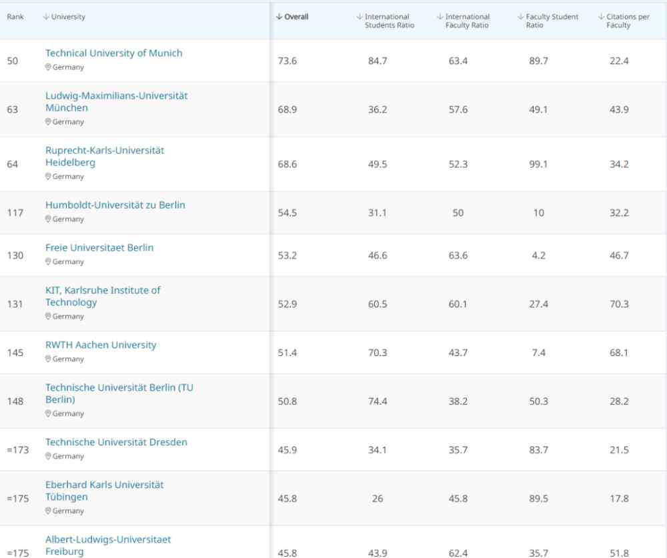Select overall score 73.6 for Munich
This screenshot has width=667, height=558.
coord(287,61)
